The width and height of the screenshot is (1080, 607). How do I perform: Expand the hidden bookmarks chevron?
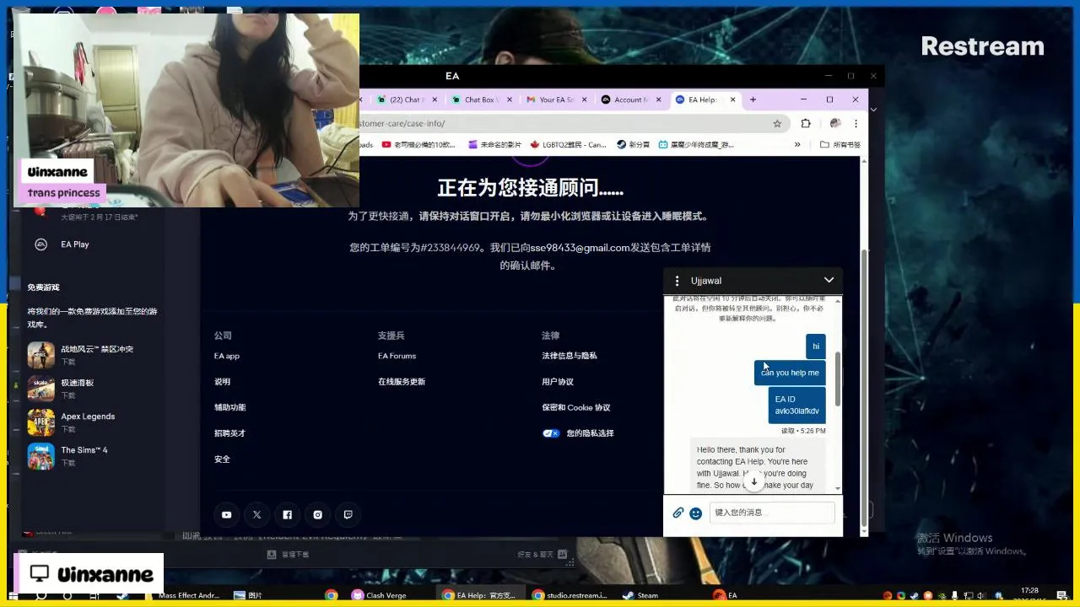[x=797, y=144]
